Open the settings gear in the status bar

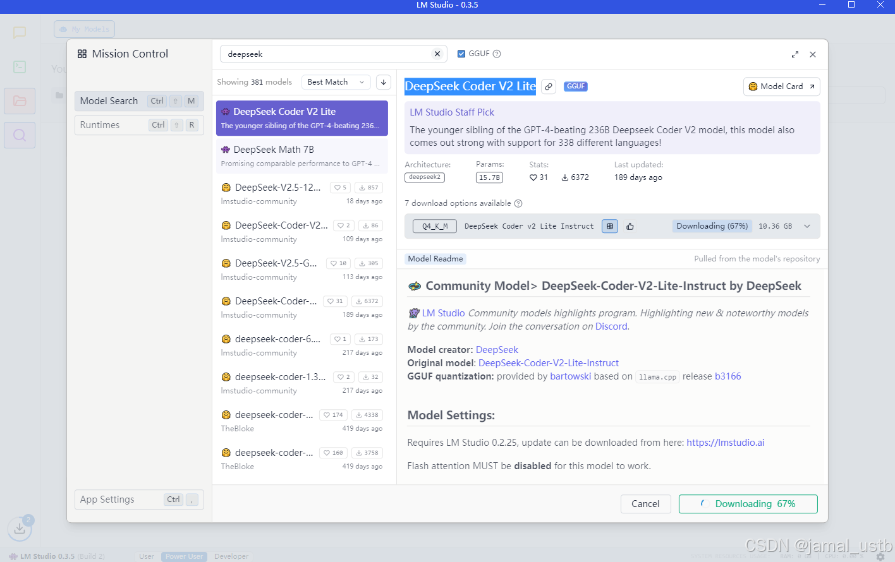pos(880,556)
